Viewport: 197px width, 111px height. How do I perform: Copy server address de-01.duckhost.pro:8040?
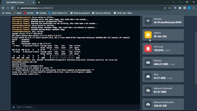(x=167, y=22)
